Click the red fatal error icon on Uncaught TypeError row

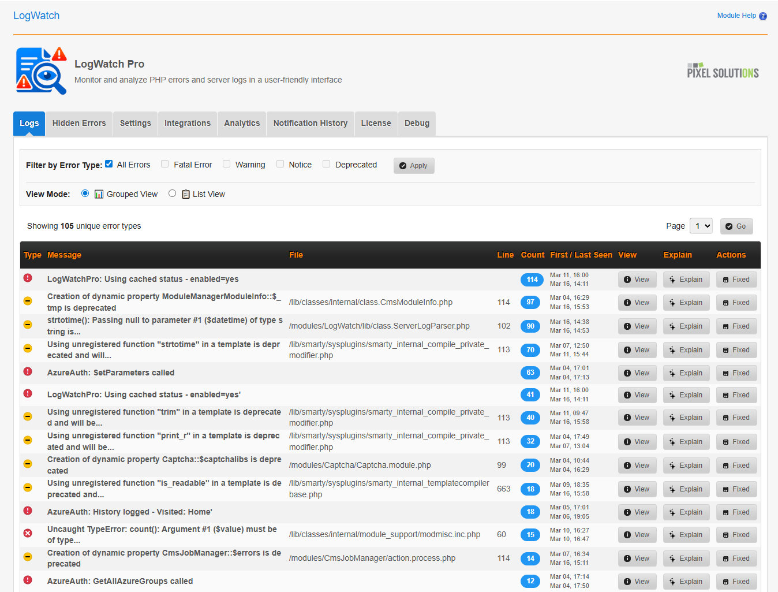click(28, 533)
